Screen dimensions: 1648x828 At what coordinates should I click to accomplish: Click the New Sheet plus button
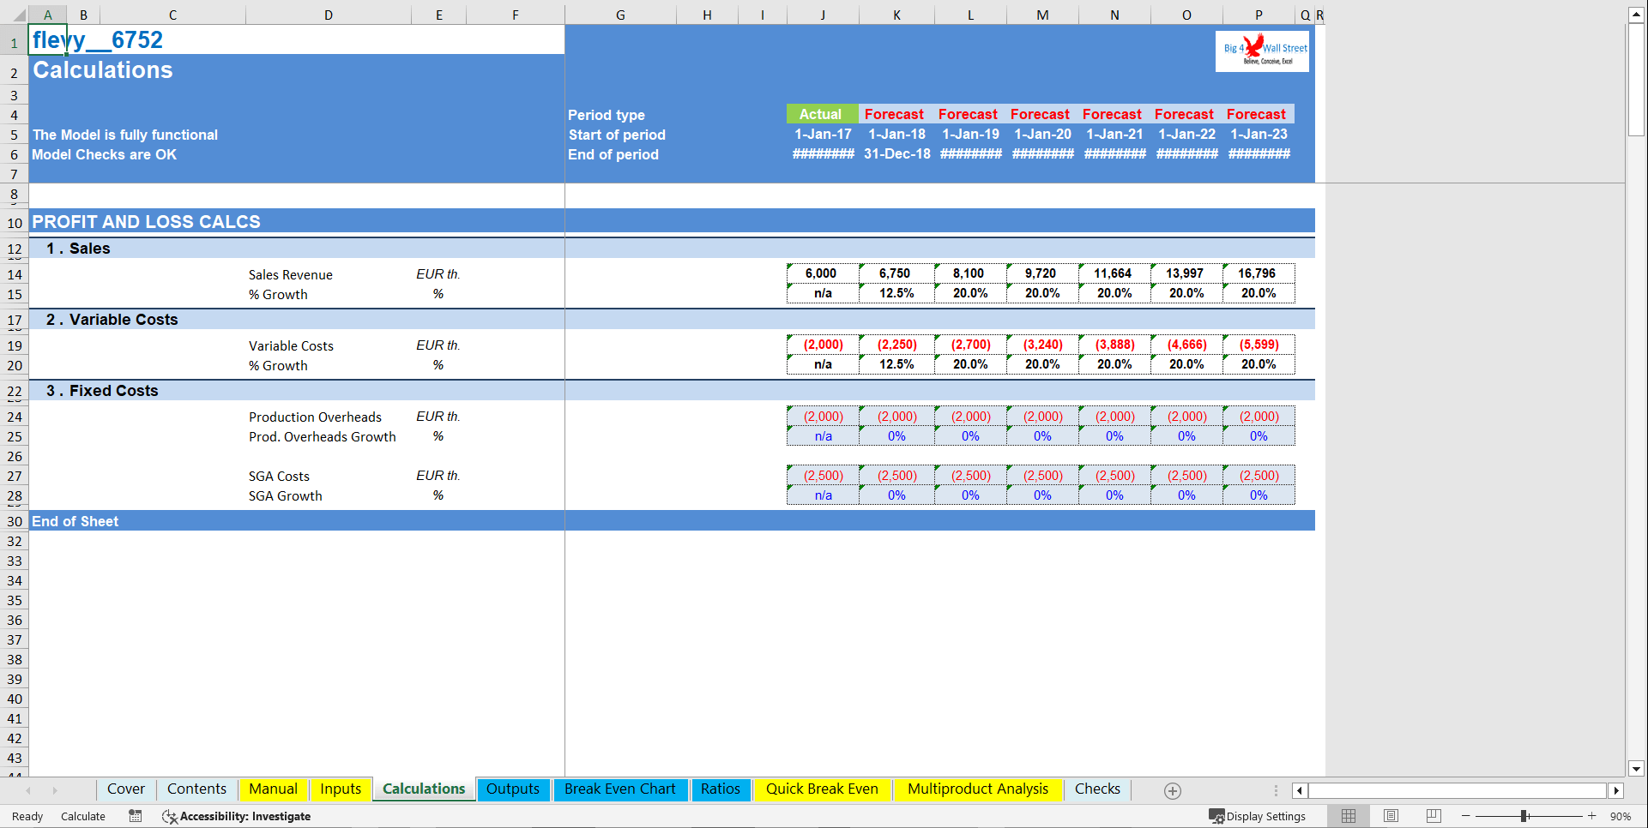[1172, 790]
